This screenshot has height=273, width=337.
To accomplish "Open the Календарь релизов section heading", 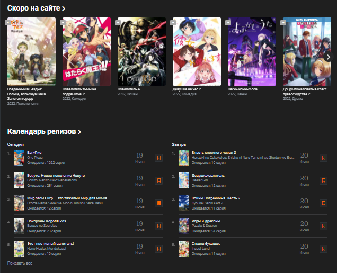I will (x=44, y=131).
